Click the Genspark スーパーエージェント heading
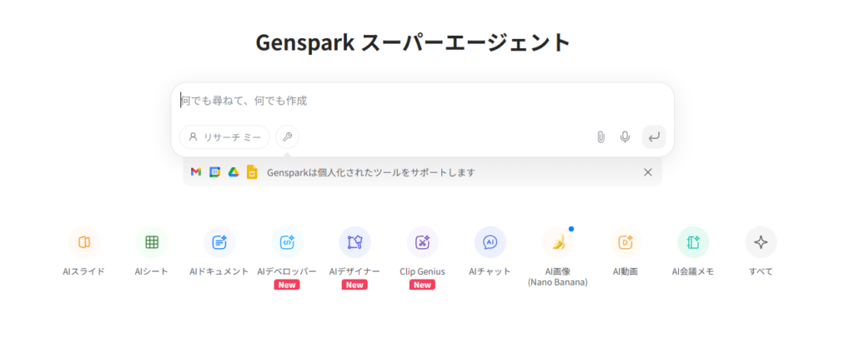The image size is (854, 352). click(414, 43)
